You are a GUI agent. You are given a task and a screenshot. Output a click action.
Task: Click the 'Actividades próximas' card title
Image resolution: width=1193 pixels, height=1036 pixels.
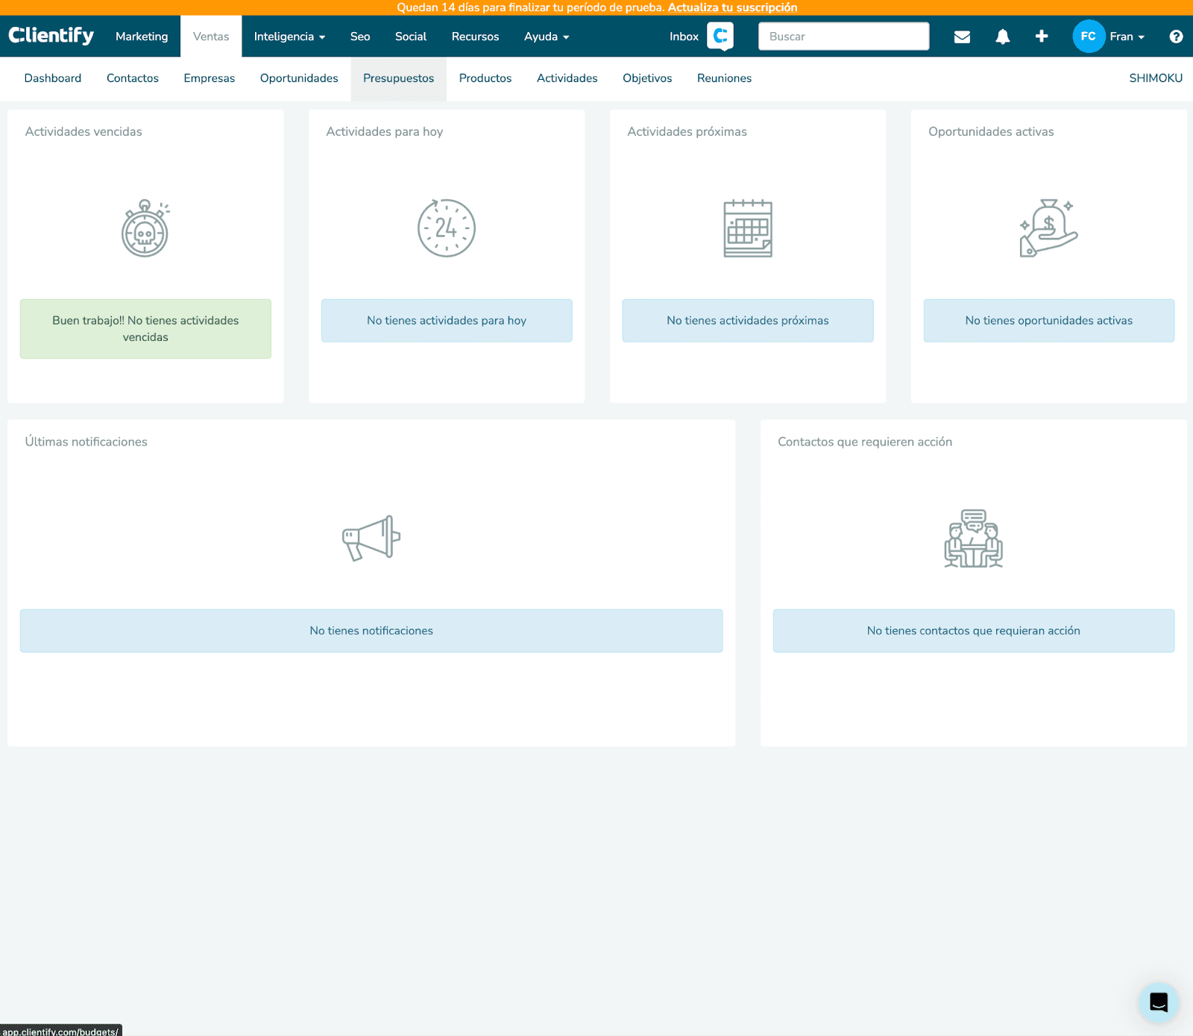pyautogui.click(x=687, y=132)
